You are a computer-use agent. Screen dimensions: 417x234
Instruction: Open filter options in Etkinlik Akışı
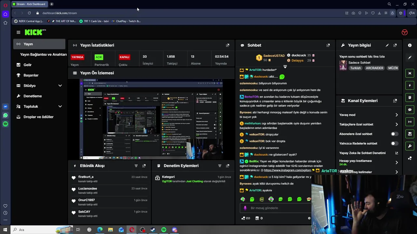[136, 166]
